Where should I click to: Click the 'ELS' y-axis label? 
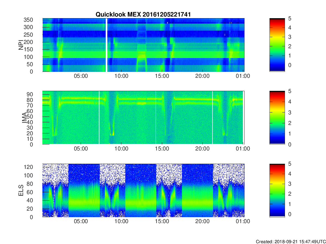pyautogui.click(x=21, y=191)
